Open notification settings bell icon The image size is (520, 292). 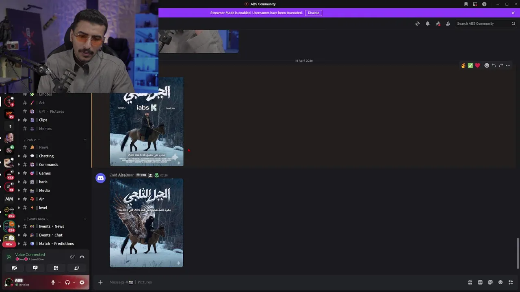(427, 24)
